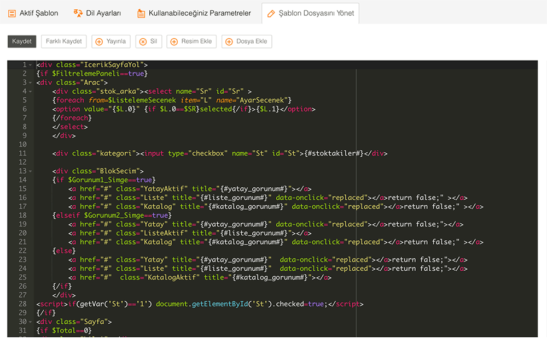Click on "IcerikSayfaYol" in line 1
Screen dimensions: 547x345
pos(112,65)
